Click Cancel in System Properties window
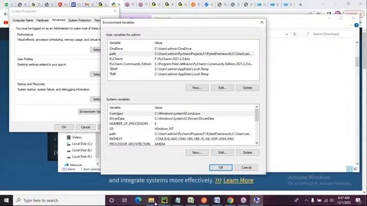 85,127
